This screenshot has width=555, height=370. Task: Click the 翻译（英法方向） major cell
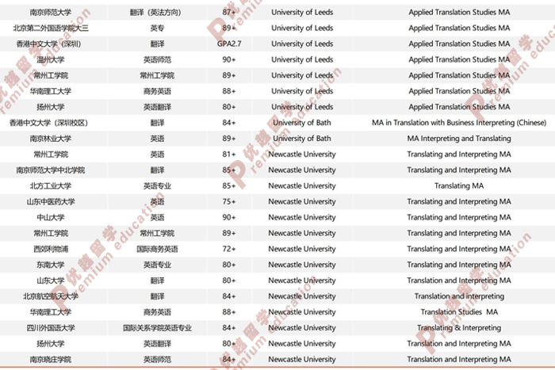(157, 13)
